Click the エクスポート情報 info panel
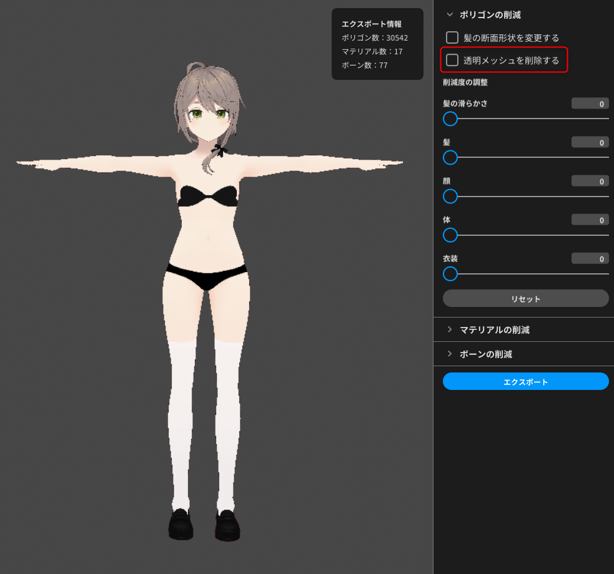The image size is (614, 574). [377, 44]
